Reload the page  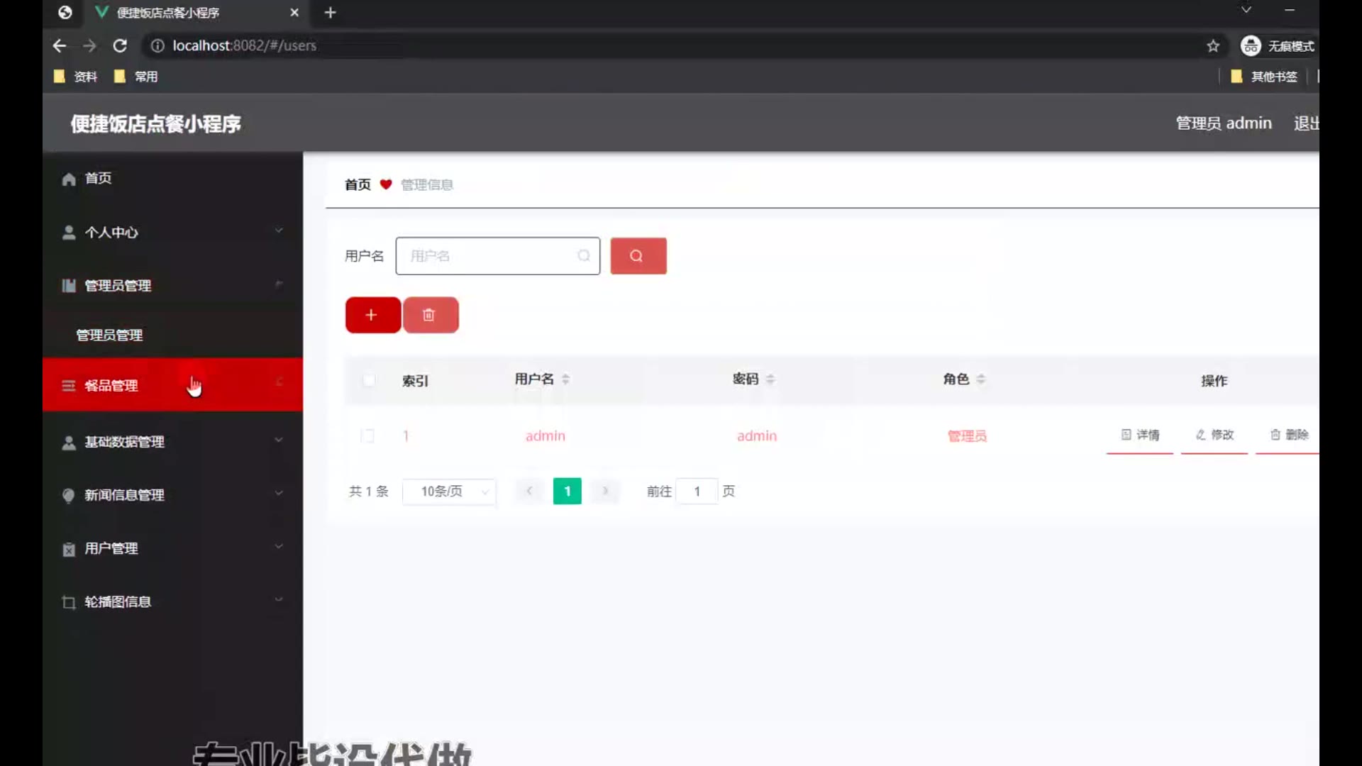[120, 45]
